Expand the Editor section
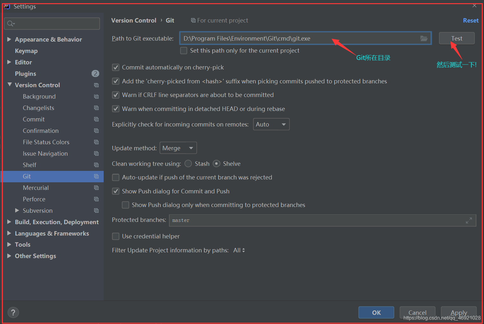Viewport: 484px width, 324px height. click(9, 62)
